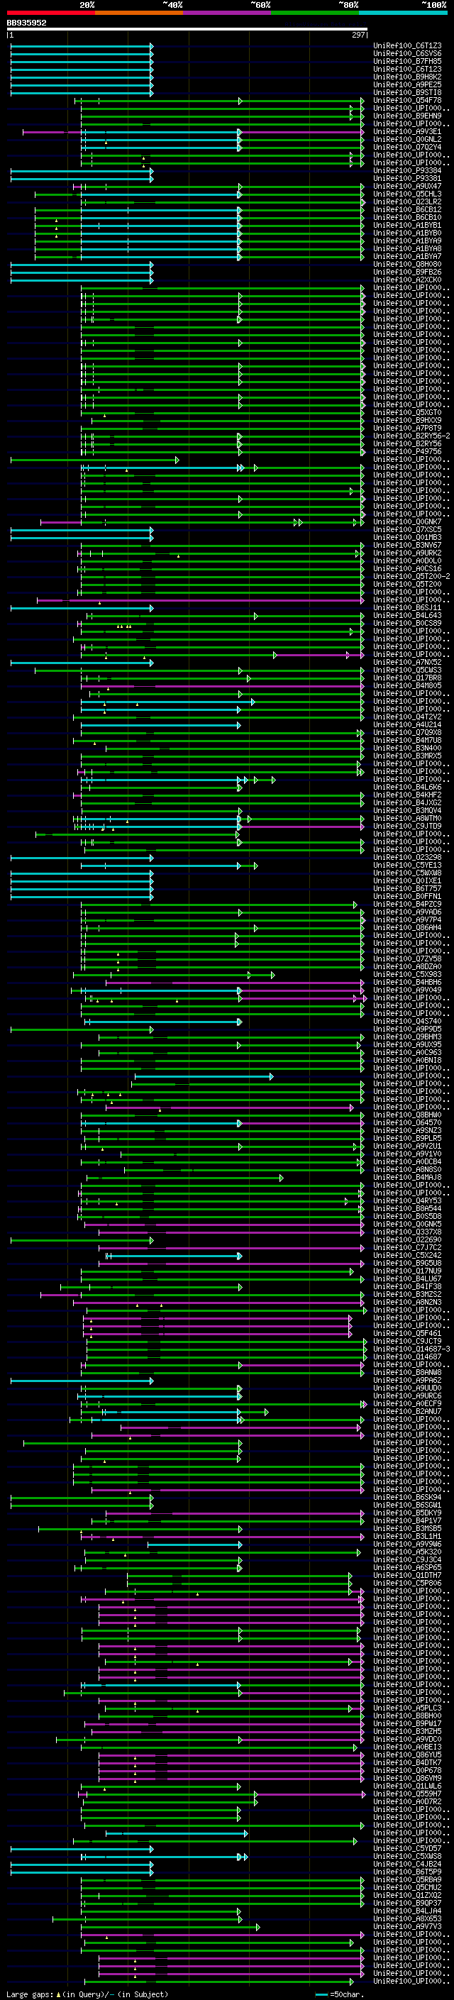454x2000 pixels.
Task: Click isoform hit UniRef100_B2RY56-2
Action: [x=411, y=436]
